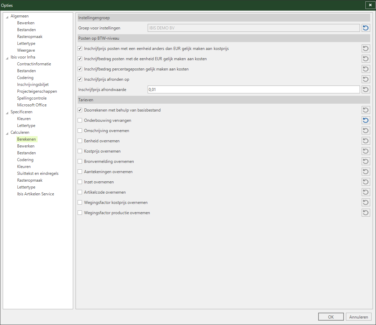Image resolution: width=376 pixels, height=325 pixels.
Task: Cancel the dialog with Annuleren
Action: click(x=359, y=317)
